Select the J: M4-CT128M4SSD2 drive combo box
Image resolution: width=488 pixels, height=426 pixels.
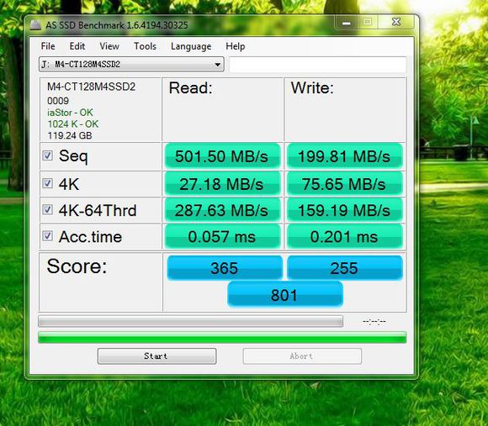click(131, 65)
